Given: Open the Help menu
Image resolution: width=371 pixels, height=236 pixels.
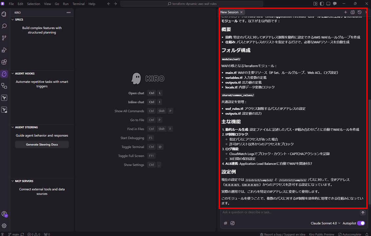Looking at the screenshot, I should 92,4.
